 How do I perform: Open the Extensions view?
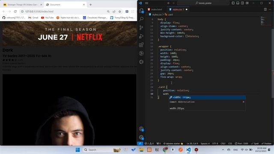(141, 44)
